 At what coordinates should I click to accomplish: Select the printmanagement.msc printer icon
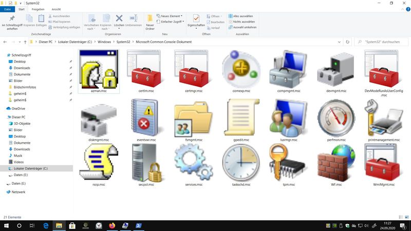click(384, 118)
